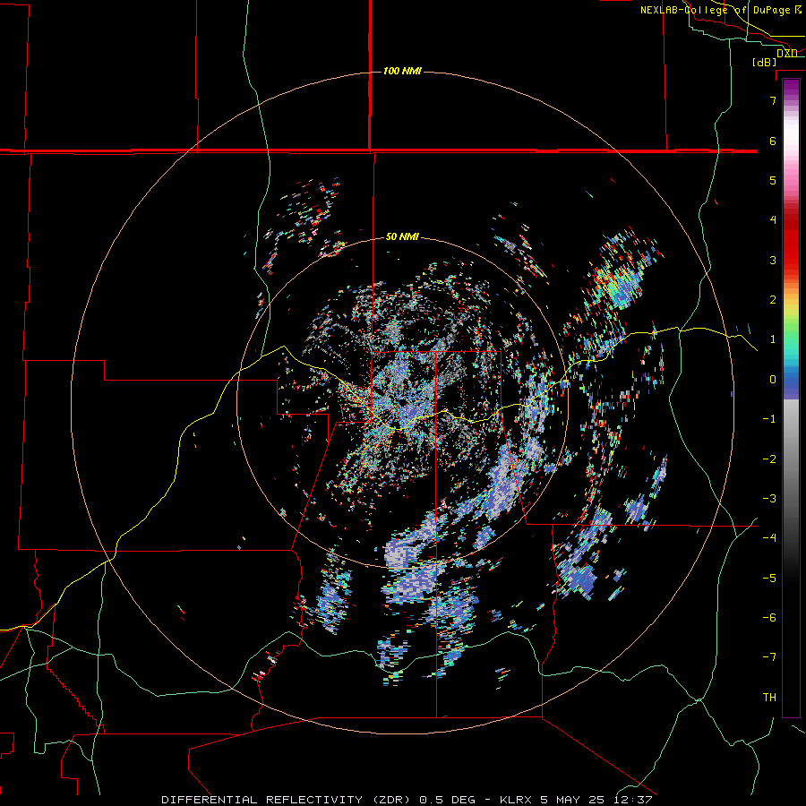Click the 4 value on the color scale
This screenshot has width=806, height=806.
[x=773, y=220]
